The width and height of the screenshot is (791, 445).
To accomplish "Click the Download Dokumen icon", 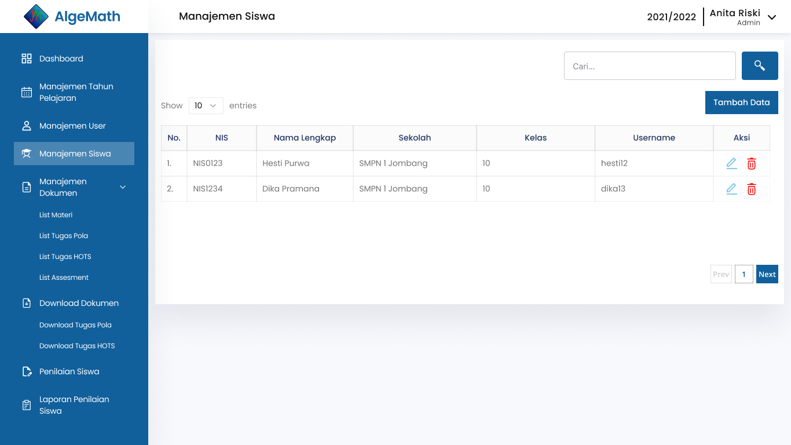I will pos(27,303).
